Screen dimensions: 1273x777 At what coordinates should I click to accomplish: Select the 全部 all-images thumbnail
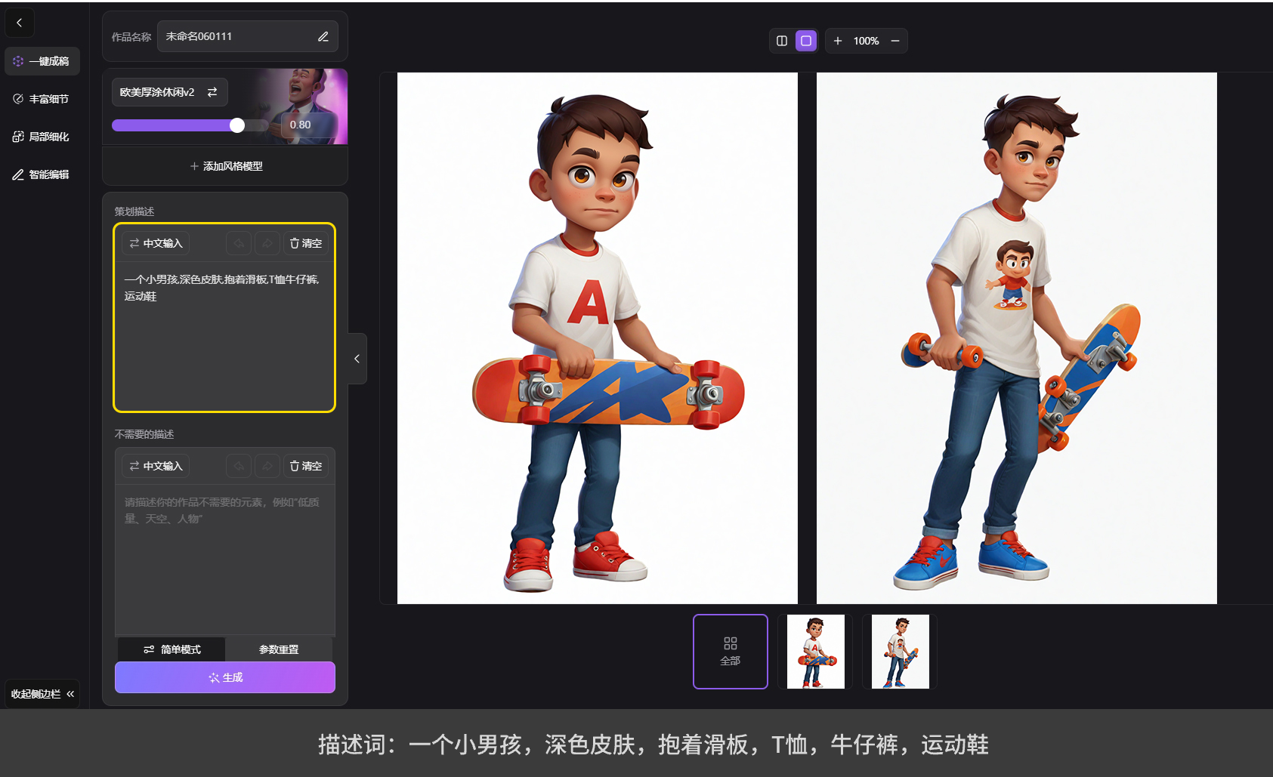point(731,652)
